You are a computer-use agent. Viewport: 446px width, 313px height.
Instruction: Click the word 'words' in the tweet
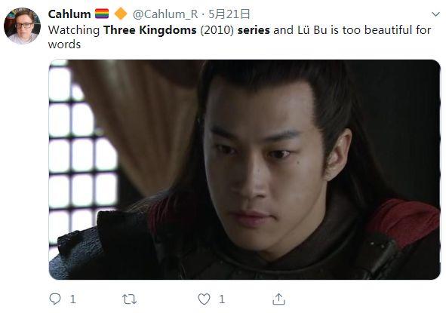tap(64, 44)
